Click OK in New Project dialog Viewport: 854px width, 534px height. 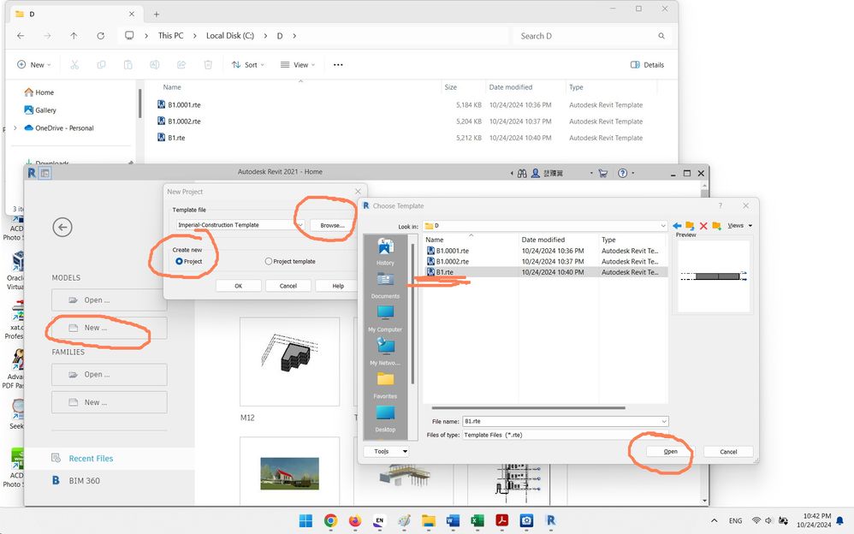(x=238, y=286)
